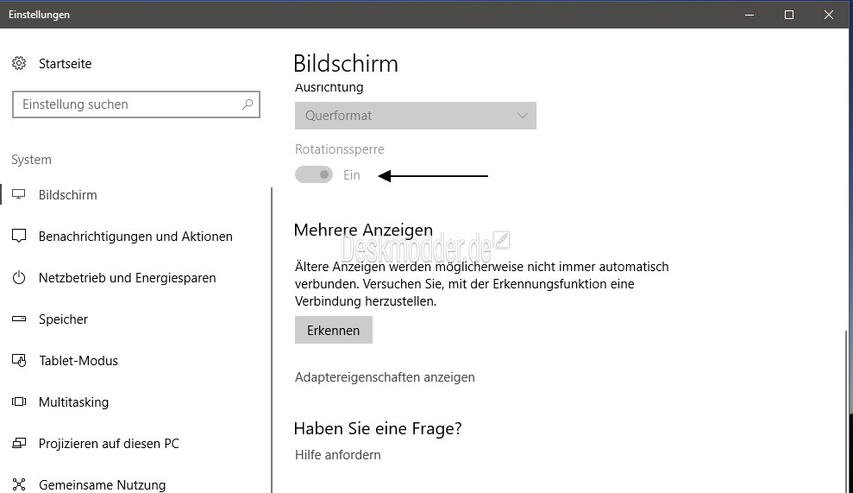Click the Startseite gear icon
This screenshot has height=493, width=853.
click(x=19, y=63)
